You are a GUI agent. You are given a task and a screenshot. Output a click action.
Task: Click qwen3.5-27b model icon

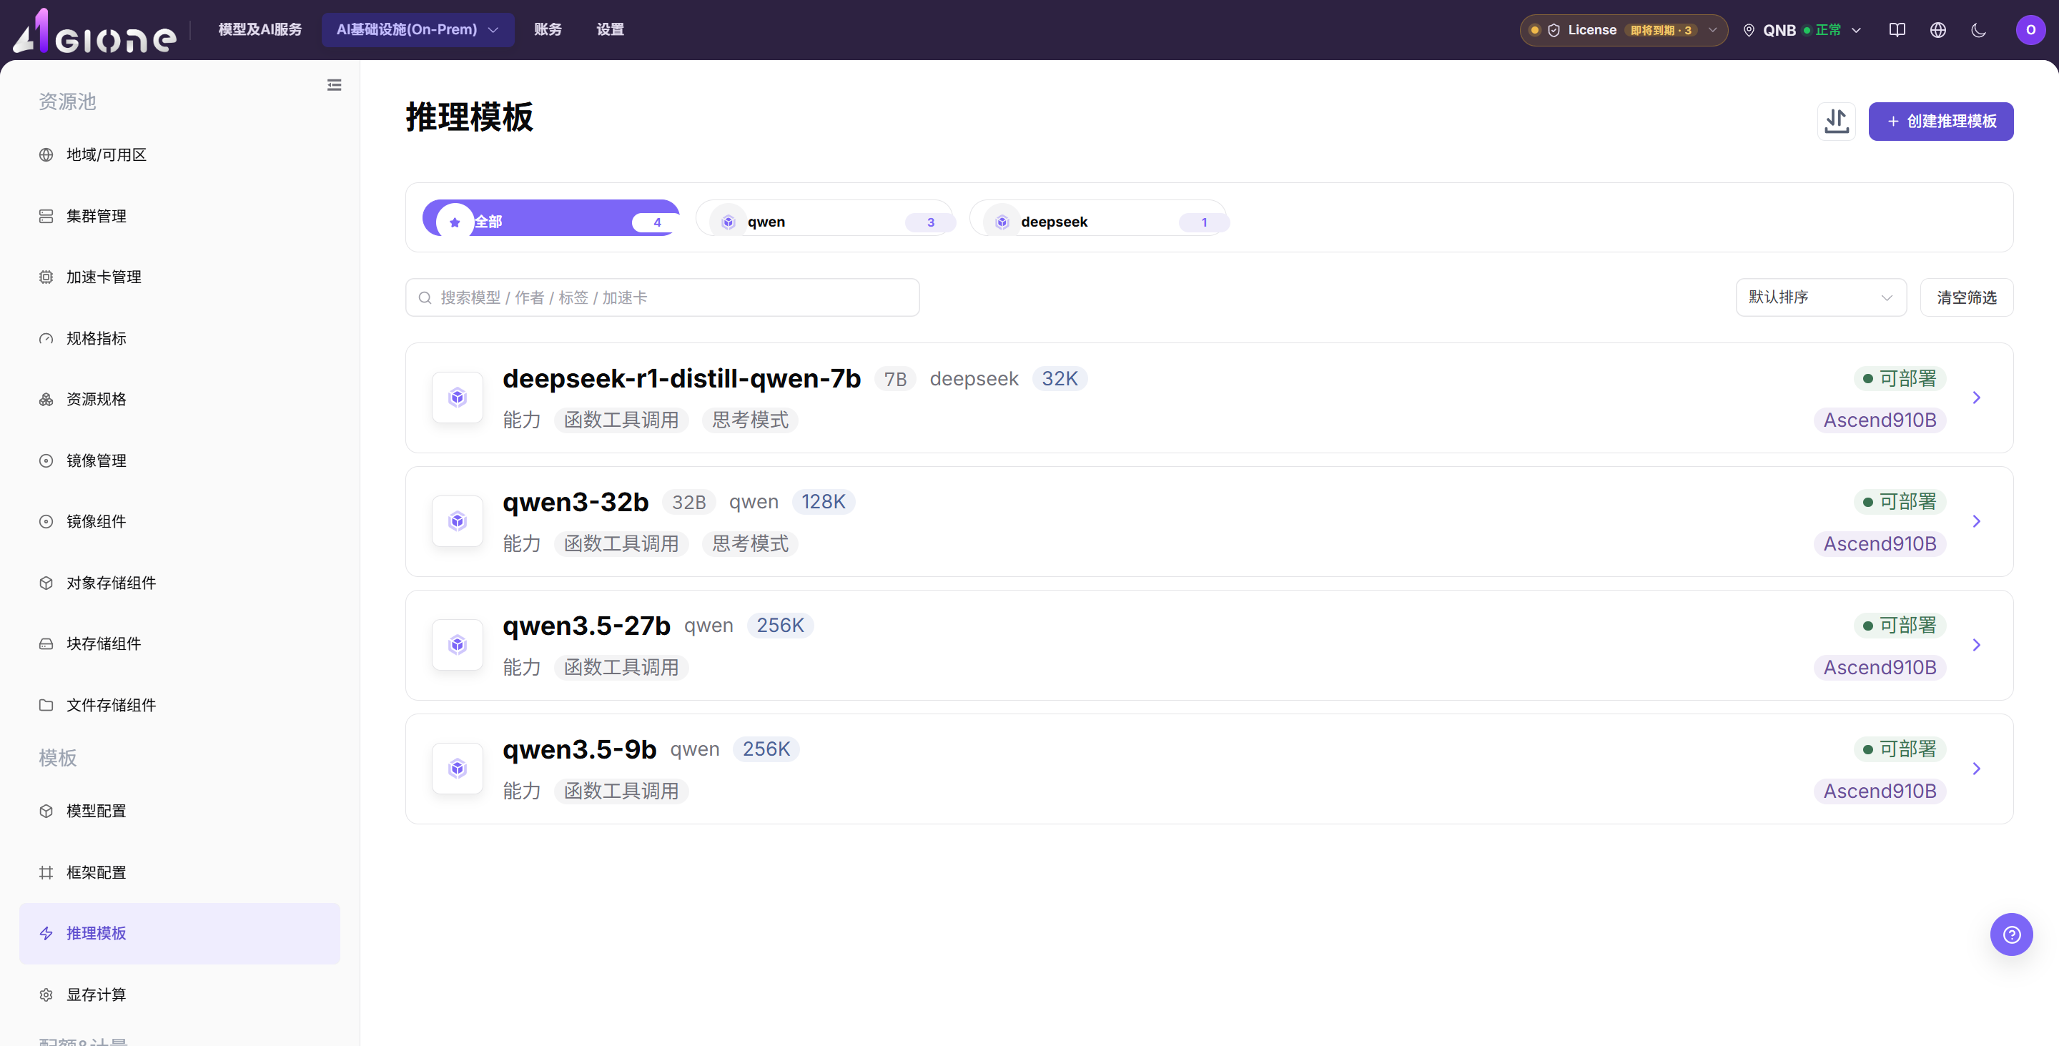click(x=458, y=645)
